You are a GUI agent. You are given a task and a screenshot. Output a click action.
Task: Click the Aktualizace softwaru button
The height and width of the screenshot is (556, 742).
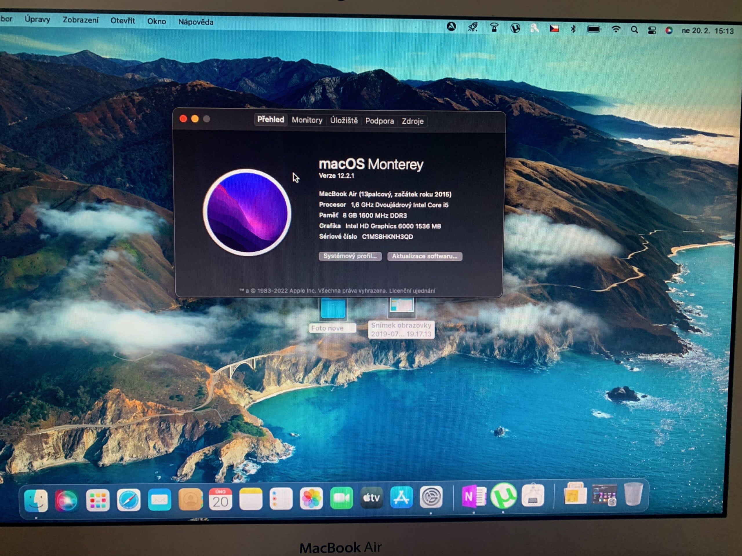[x=424, y=256]
